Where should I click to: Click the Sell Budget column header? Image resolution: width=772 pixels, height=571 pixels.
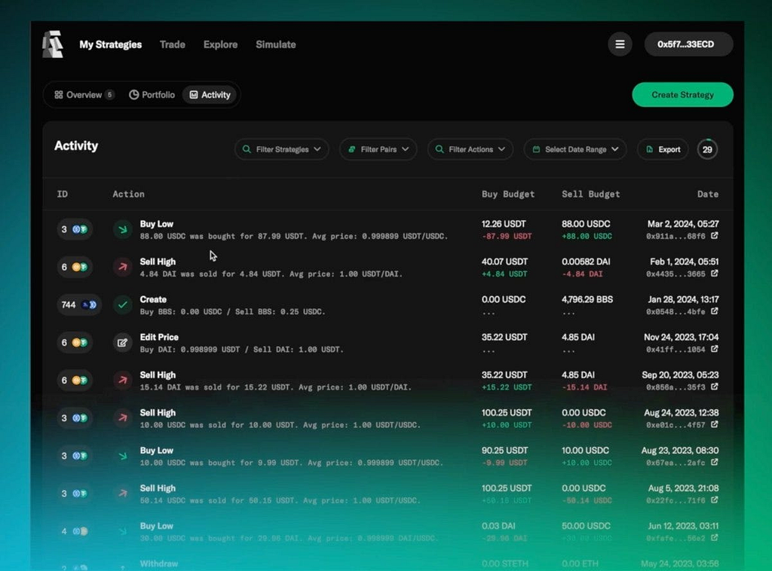(x=591, y=194)
